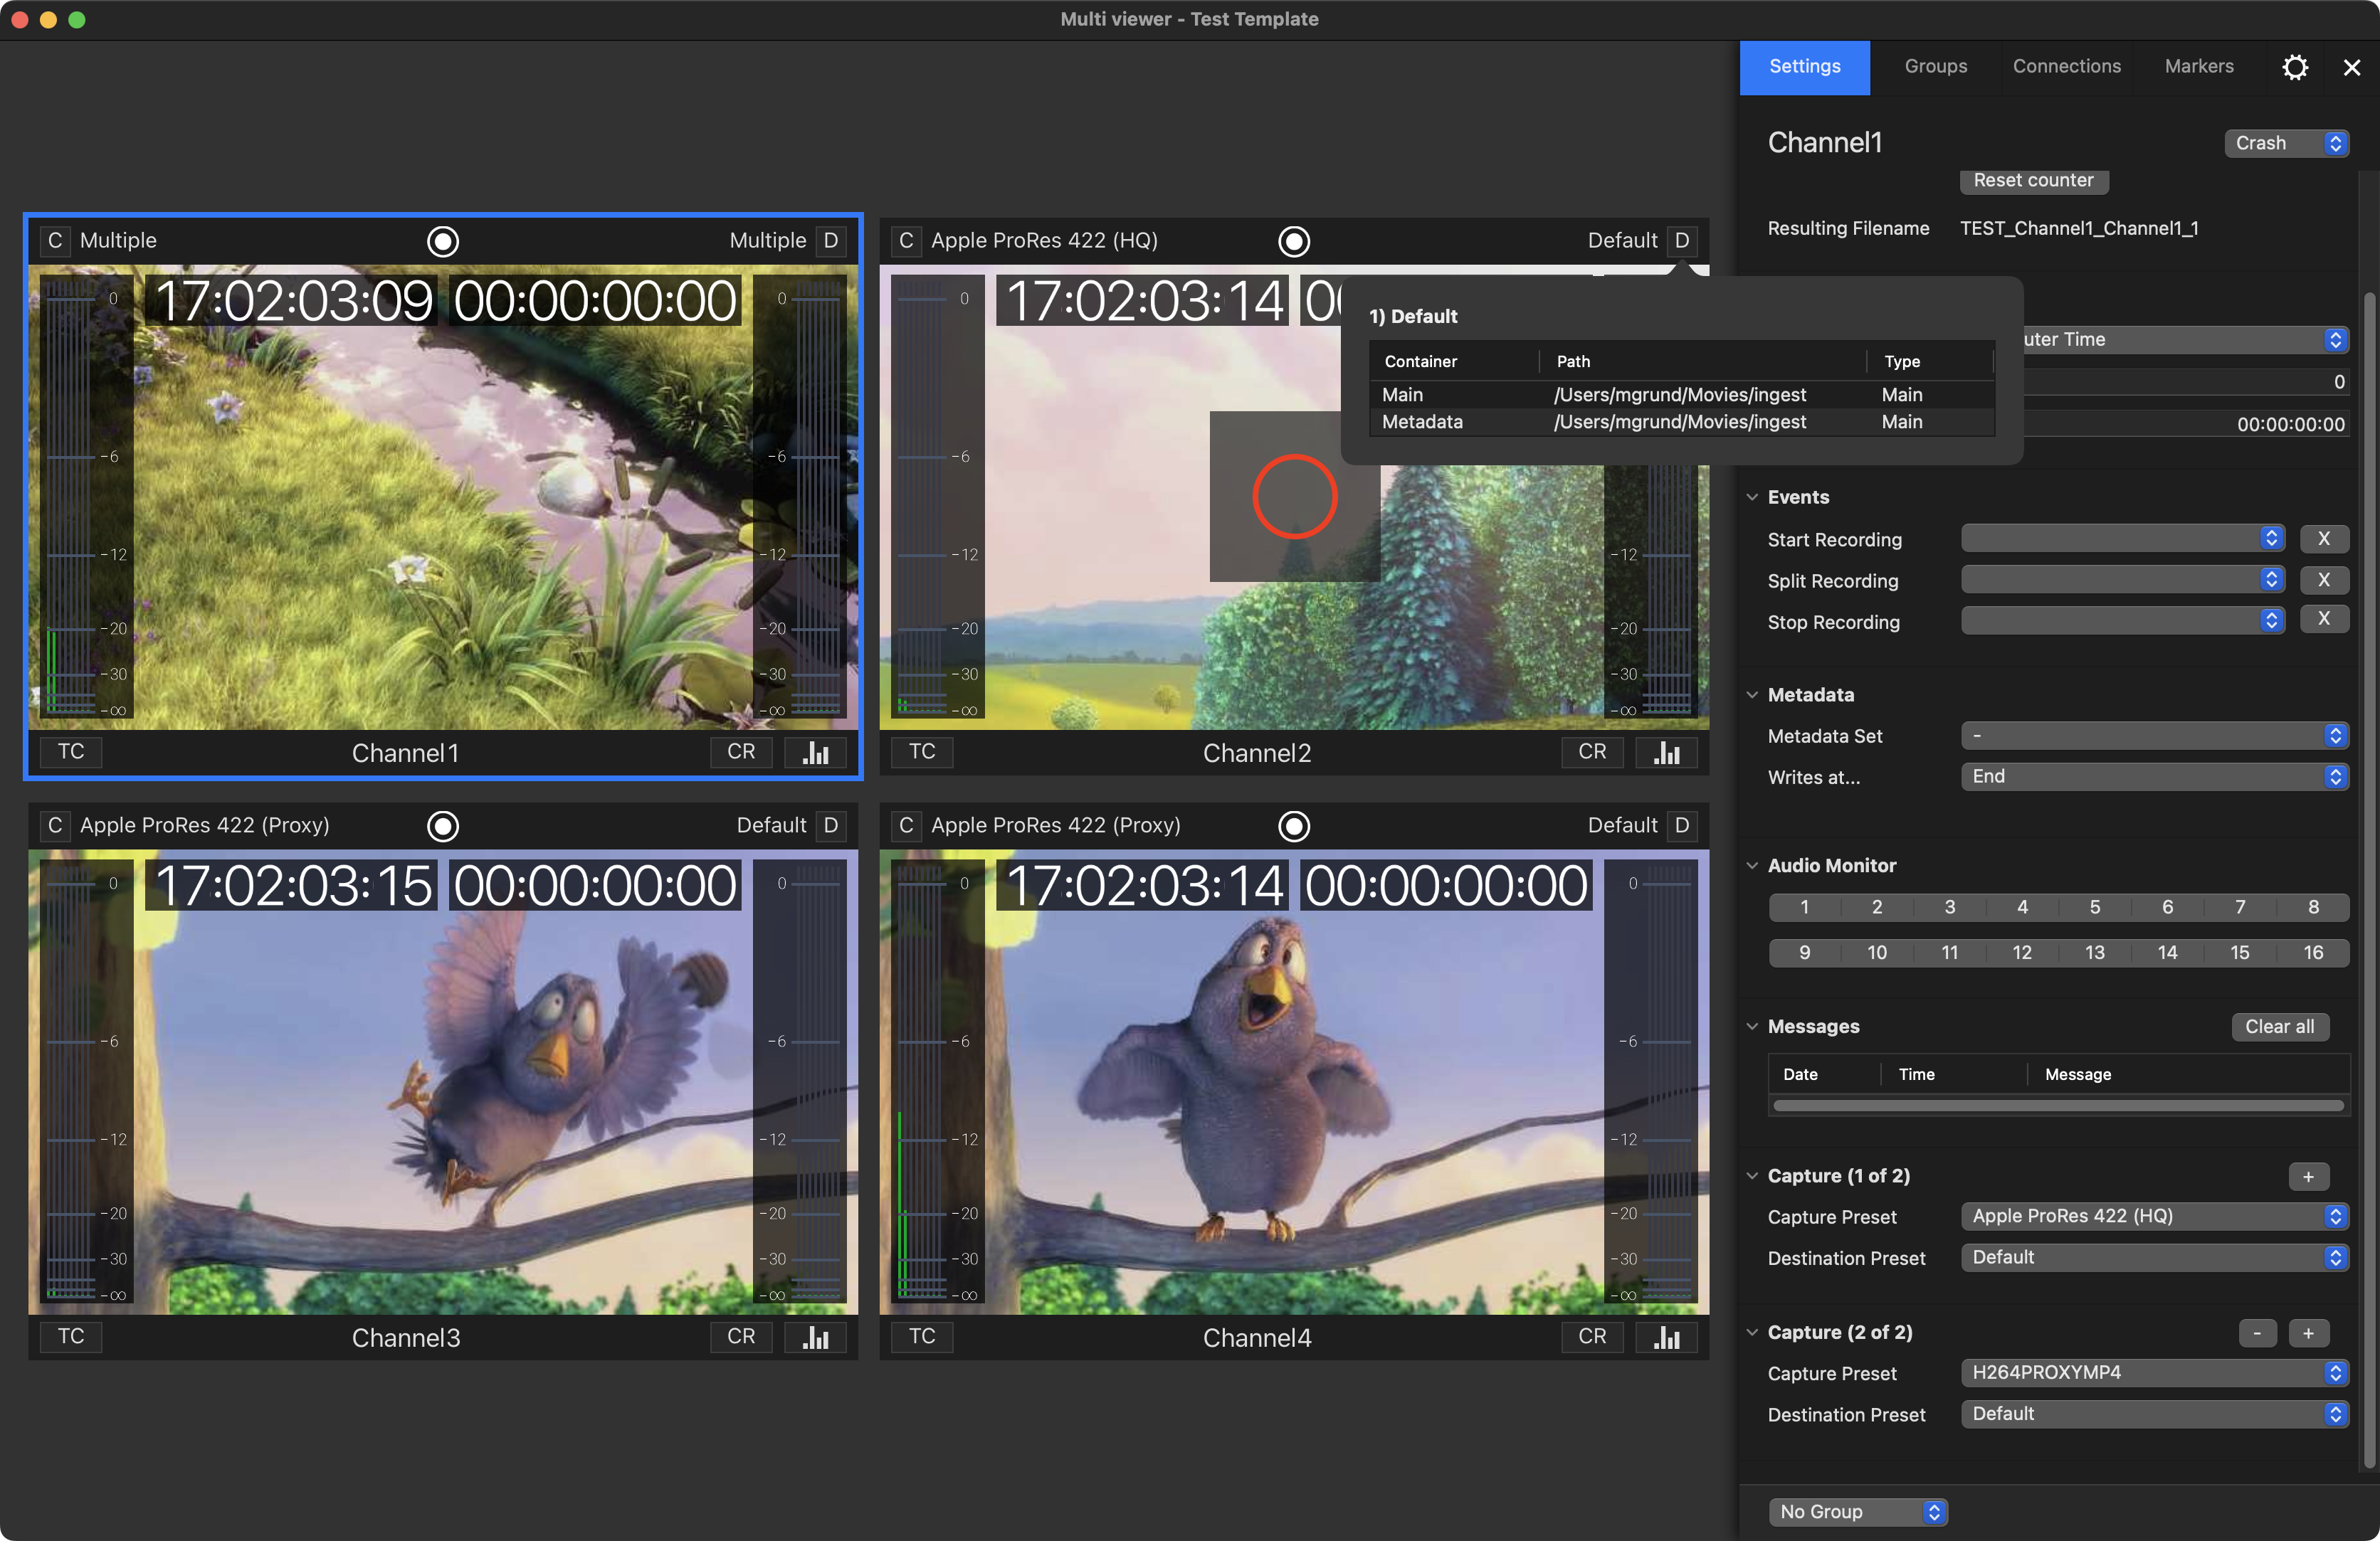Clear the Start Recording event with X
2380x1541 pixels.
tap(2324, 539)
